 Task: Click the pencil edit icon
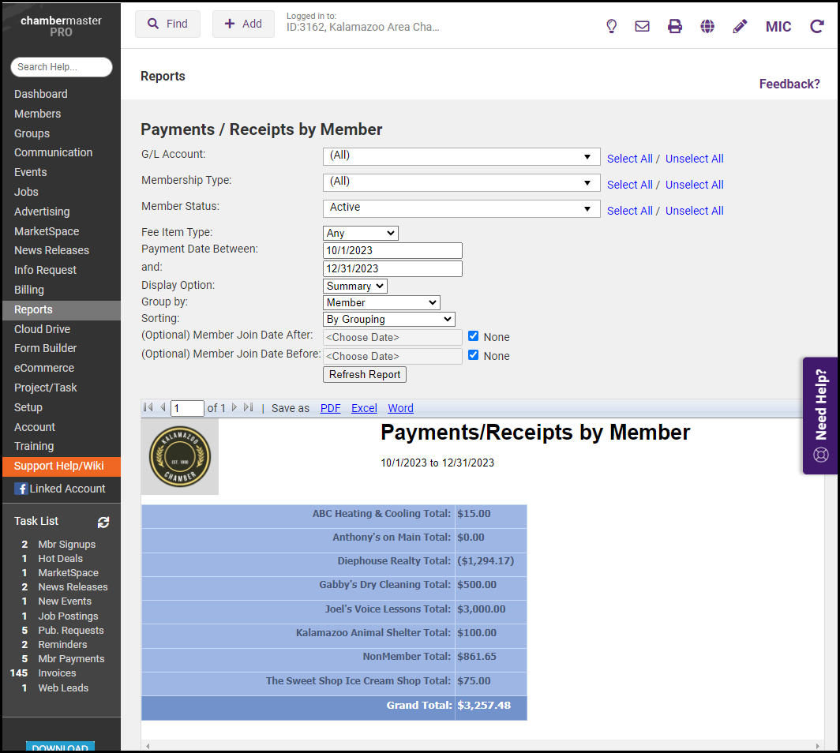click(740, 27)
